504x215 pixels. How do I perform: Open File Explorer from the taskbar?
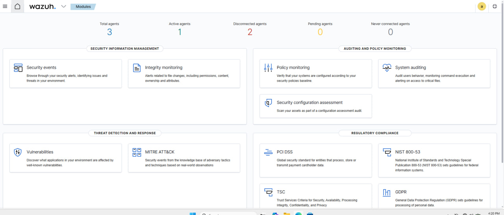pos(287,214)
